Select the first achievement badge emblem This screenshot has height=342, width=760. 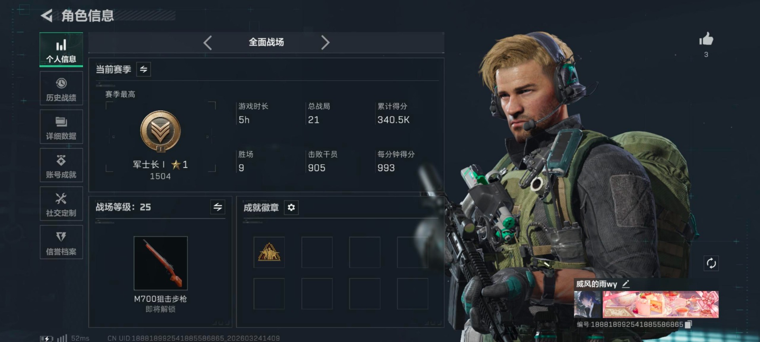coord(269,252)
